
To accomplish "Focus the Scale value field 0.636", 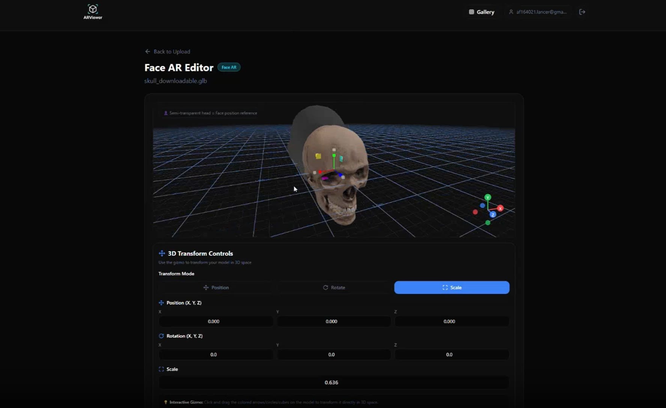I will 334,382.
